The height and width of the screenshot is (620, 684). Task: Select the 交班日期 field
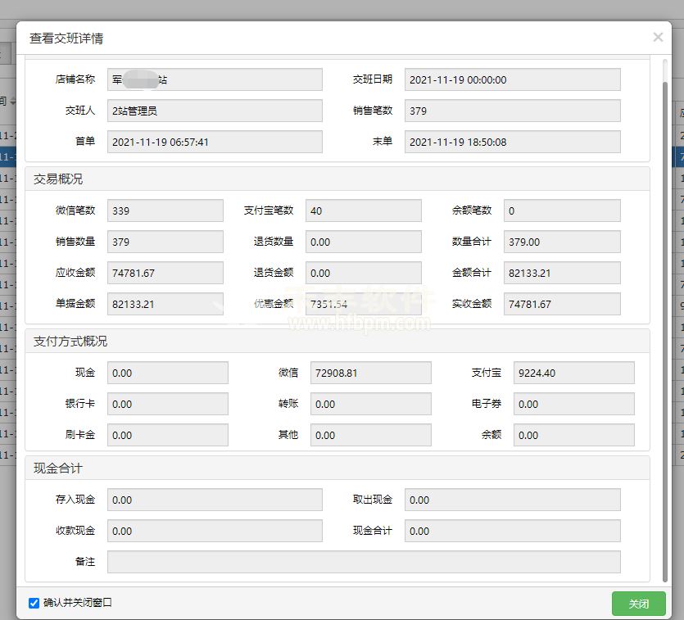512,79
